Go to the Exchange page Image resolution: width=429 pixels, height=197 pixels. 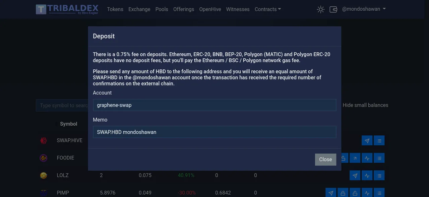[139, 9]
